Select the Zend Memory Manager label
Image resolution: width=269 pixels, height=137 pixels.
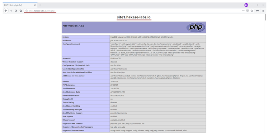point(72,110)
